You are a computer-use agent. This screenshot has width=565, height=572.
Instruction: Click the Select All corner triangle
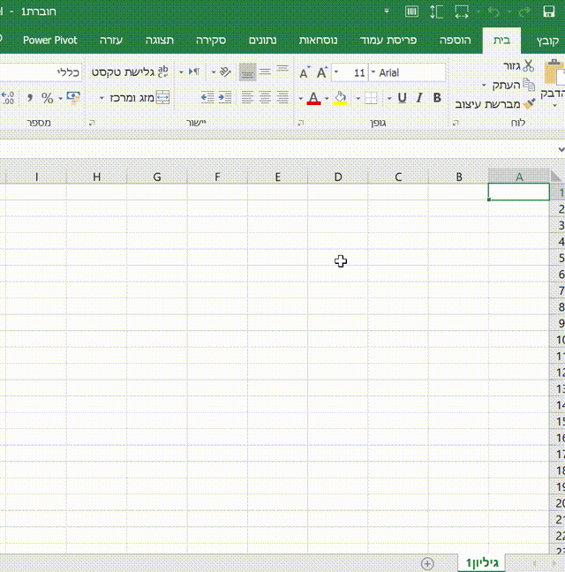click(556, 177)
